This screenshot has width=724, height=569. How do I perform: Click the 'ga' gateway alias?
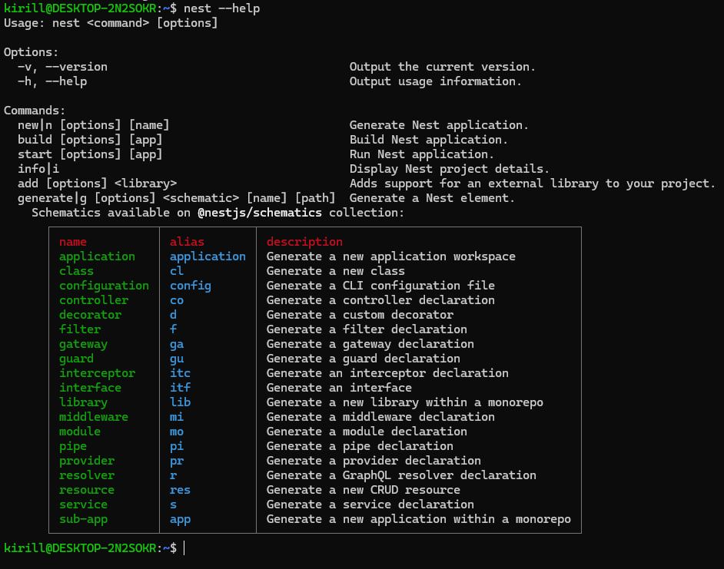(x=176, y=344)
